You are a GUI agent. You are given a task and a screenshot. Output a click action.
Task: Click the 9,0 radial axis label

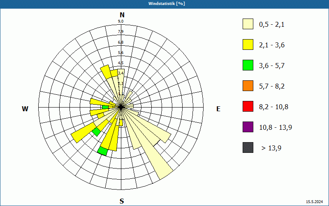120,21
